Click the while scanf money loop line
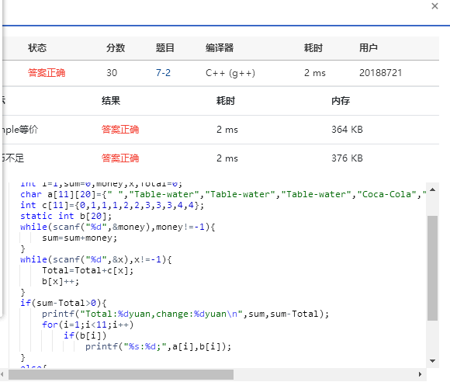 (117, 227)
